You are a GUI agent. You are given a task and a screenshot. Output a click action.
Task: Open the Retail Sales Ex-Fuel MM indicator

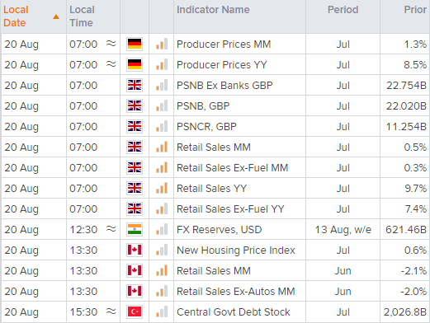tap(232, 167)
